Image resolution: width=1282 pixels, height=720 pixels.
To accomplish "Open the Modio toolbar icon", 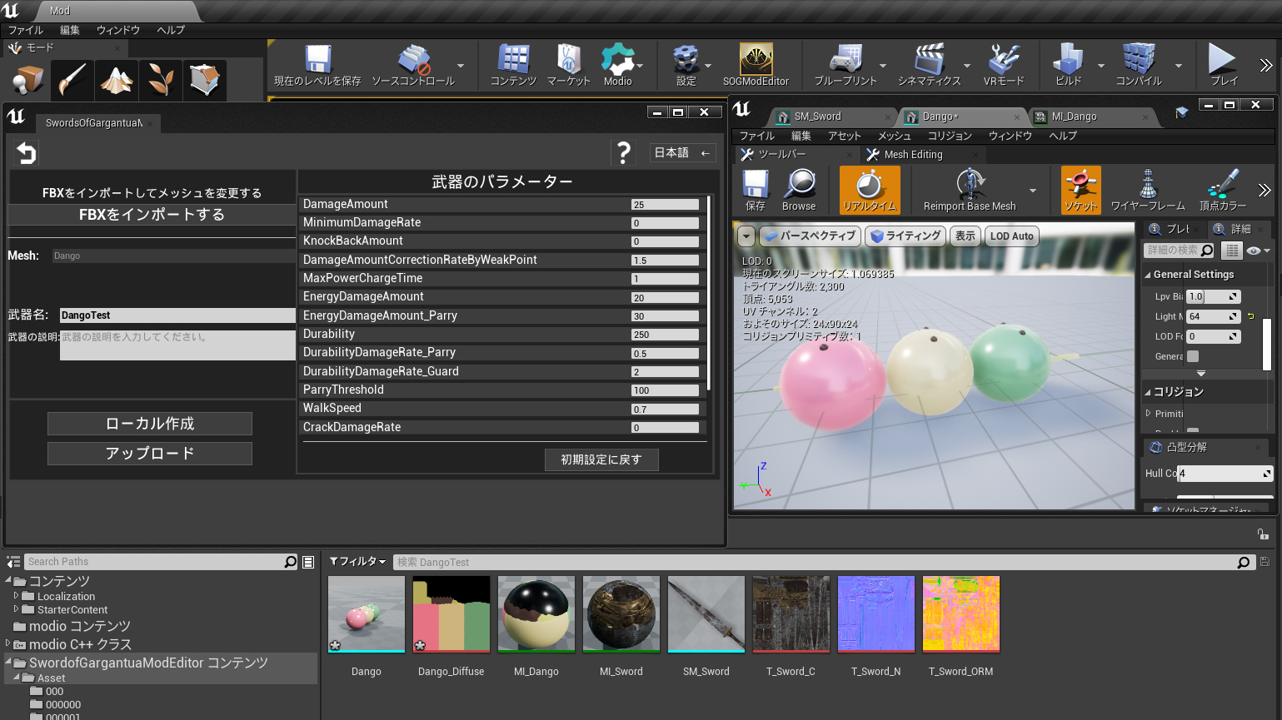I will (x=617, y=63).
